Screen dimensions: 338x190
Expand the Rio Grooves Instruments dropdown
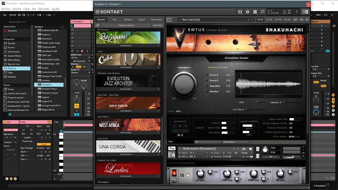(159, 46)
